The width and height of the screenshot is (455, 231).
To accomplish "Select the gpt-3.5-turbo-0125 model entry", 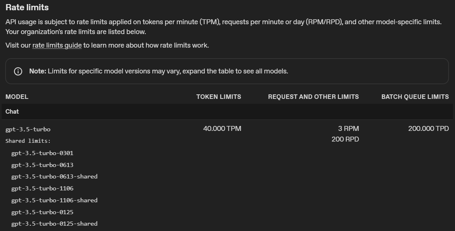I will pos(42,212).
